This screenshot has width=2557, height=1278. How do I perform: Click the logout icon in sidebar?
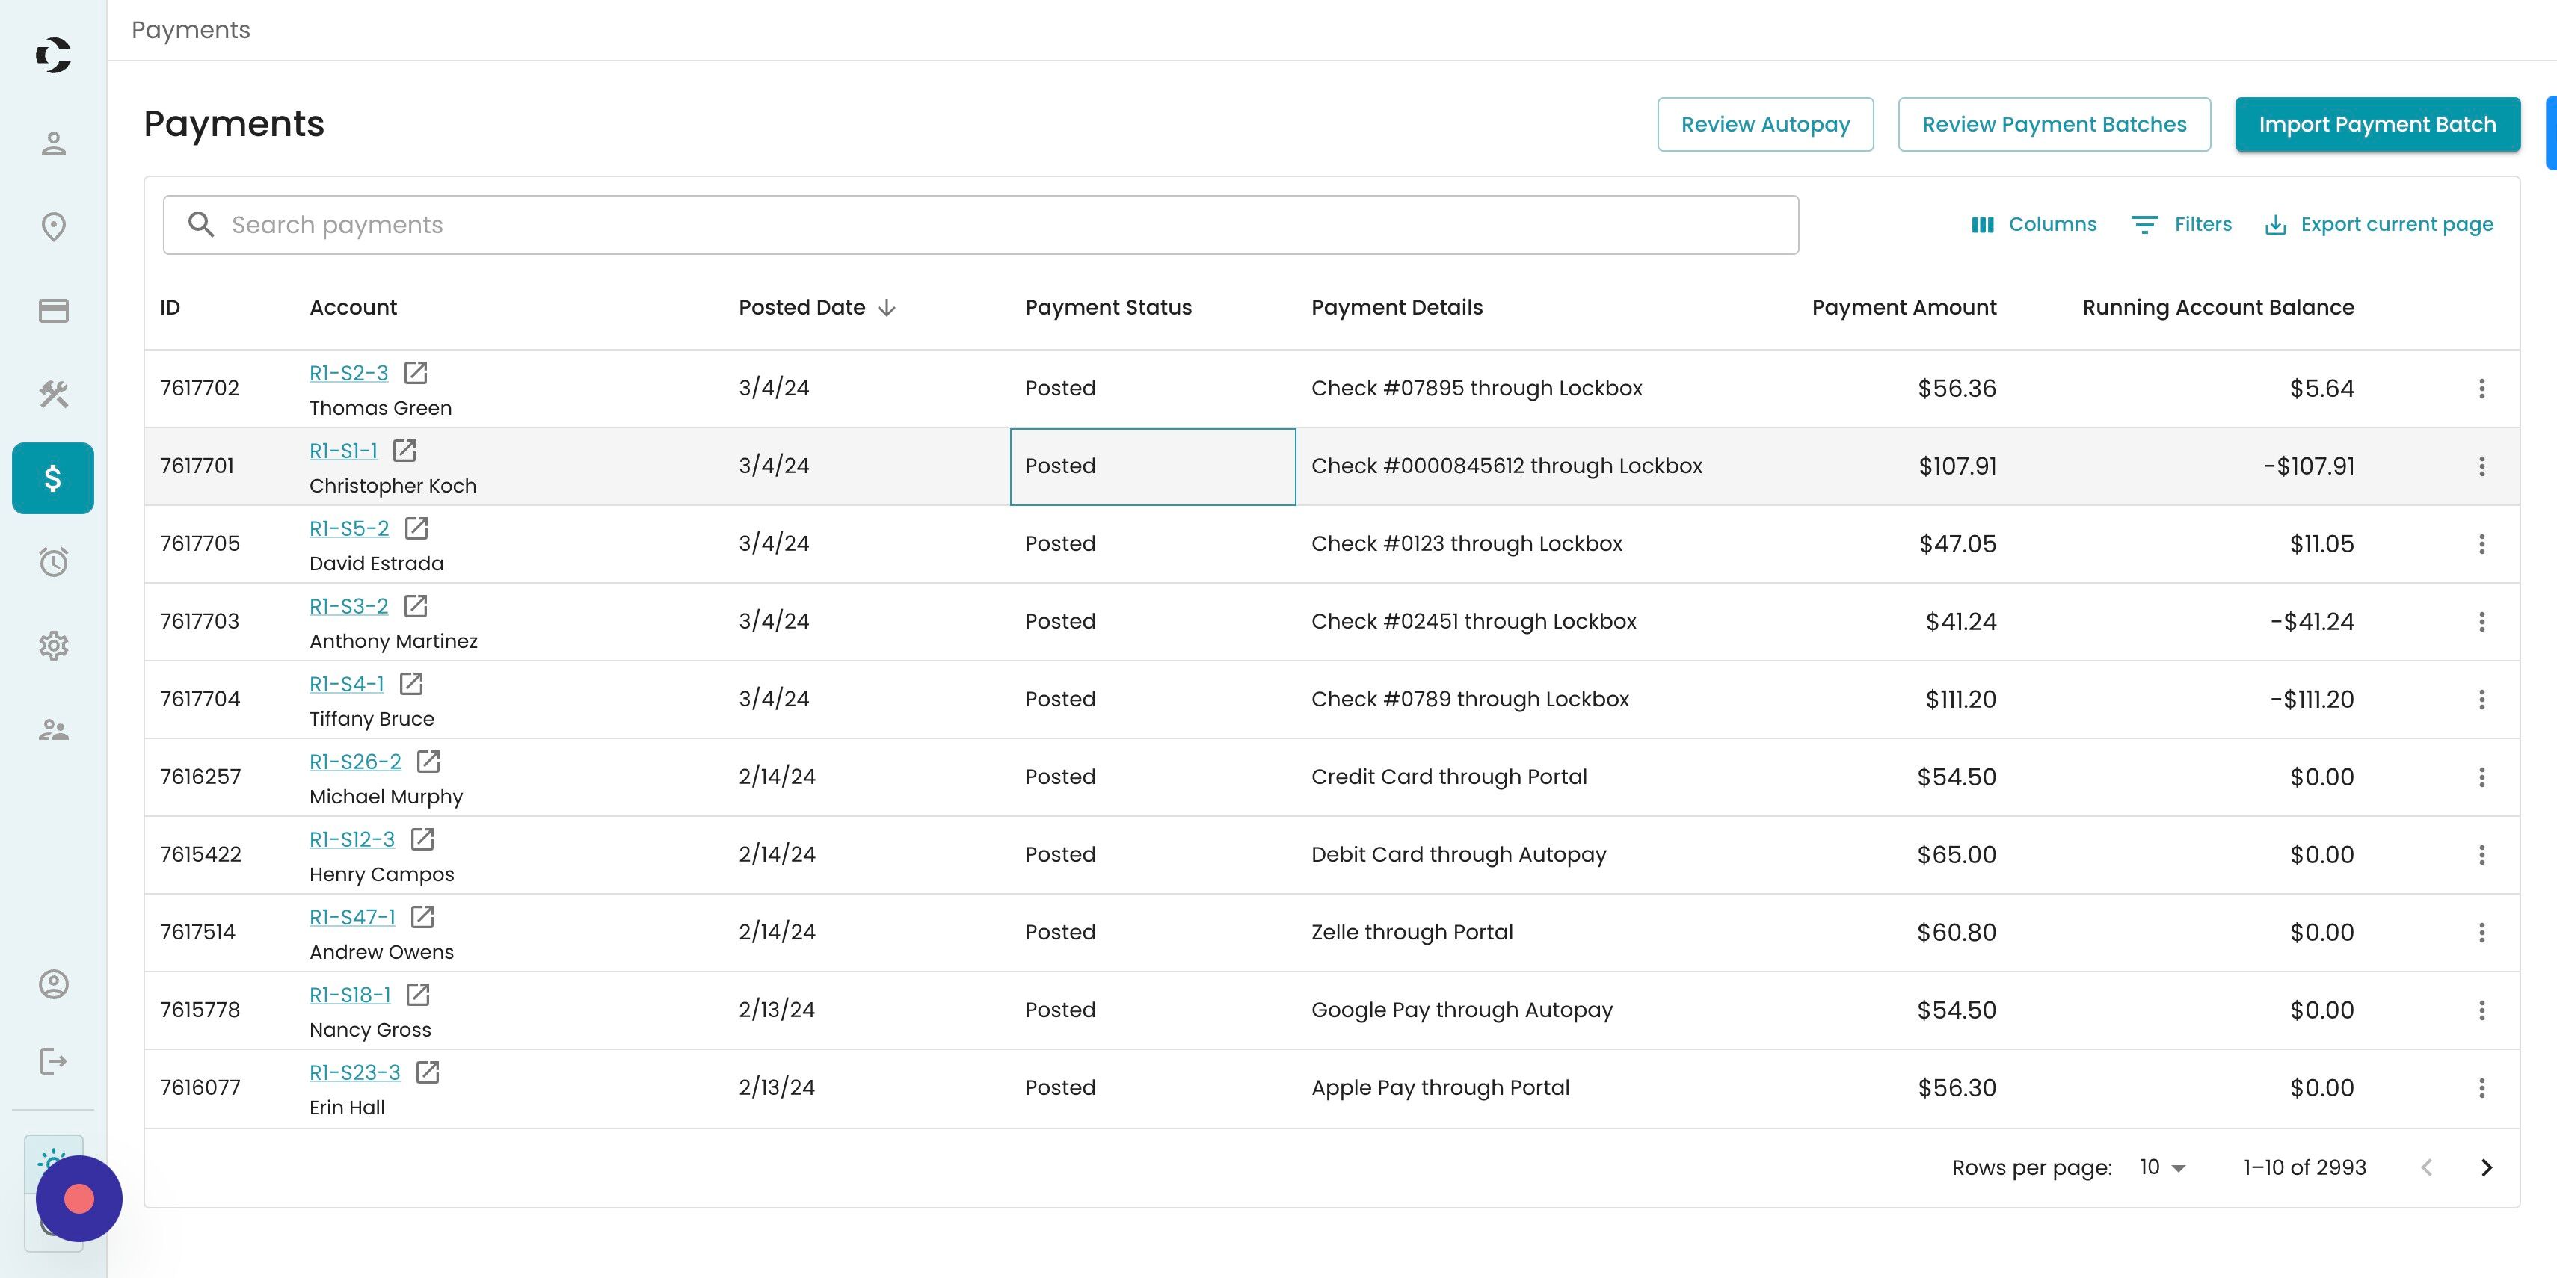[54, 1062]
